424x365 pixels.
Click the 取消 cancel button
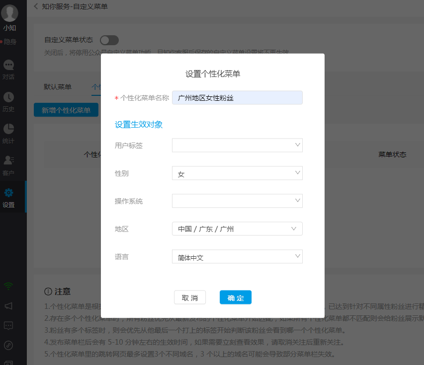point(190,297)
